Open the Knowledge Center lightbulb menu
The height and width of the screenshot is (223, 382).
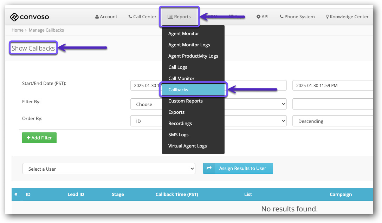point(347,17)
